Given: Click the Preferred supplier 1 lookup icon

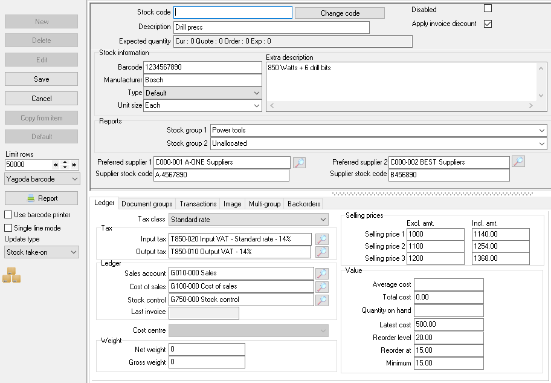Looking at the screenshot, I should (299, 162).
